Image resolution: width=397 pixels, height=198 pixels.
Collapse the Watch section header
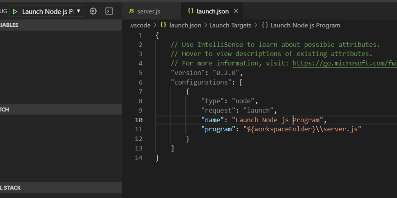[x=61, y=109]
